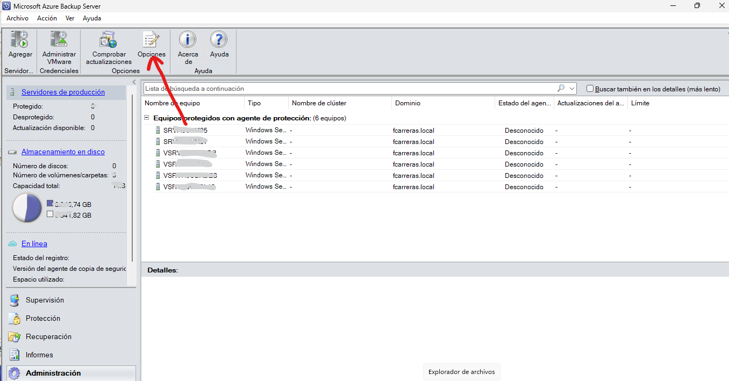Click the En línea link
Image resolution: width=729 pixels, height=381 pixels.
point(34,244)
